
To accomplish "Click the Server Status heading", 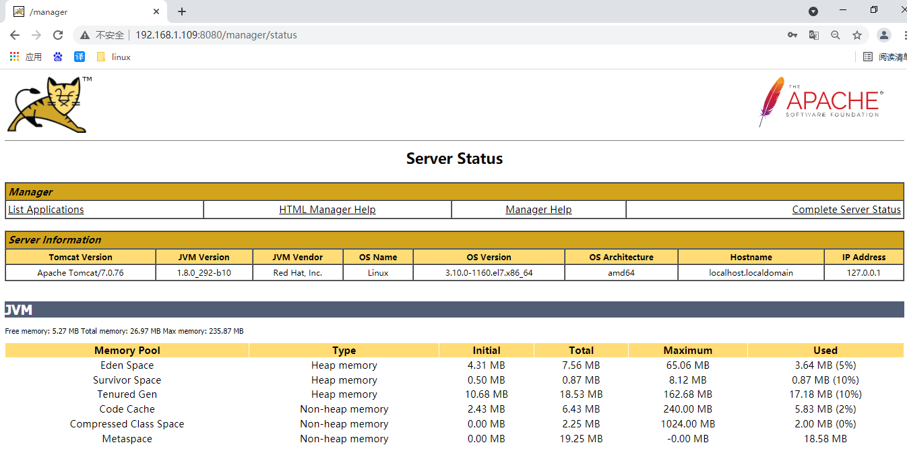I will point(454,159).
